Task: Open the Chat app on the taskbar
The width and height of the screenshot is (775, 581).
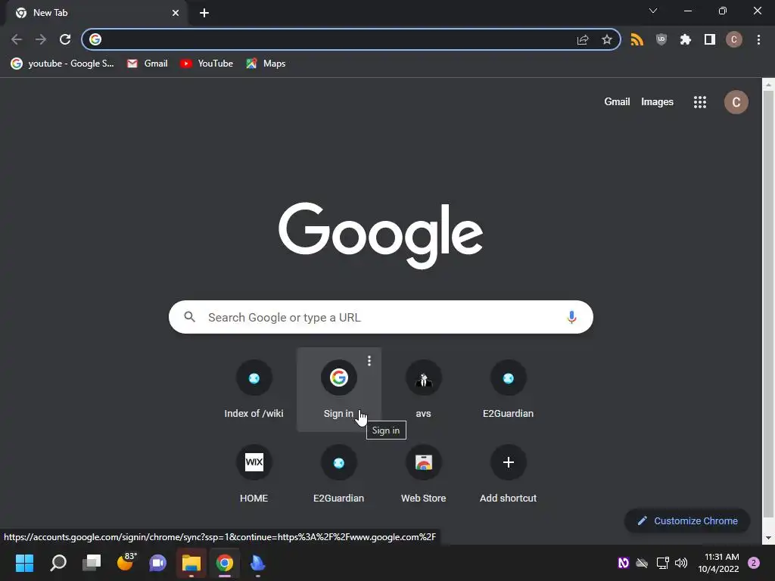Action: coord(158,563)
